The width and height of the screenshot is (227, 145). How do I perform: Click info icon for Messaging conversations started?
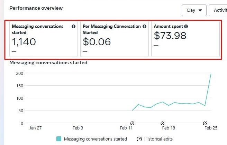point(74,27)
